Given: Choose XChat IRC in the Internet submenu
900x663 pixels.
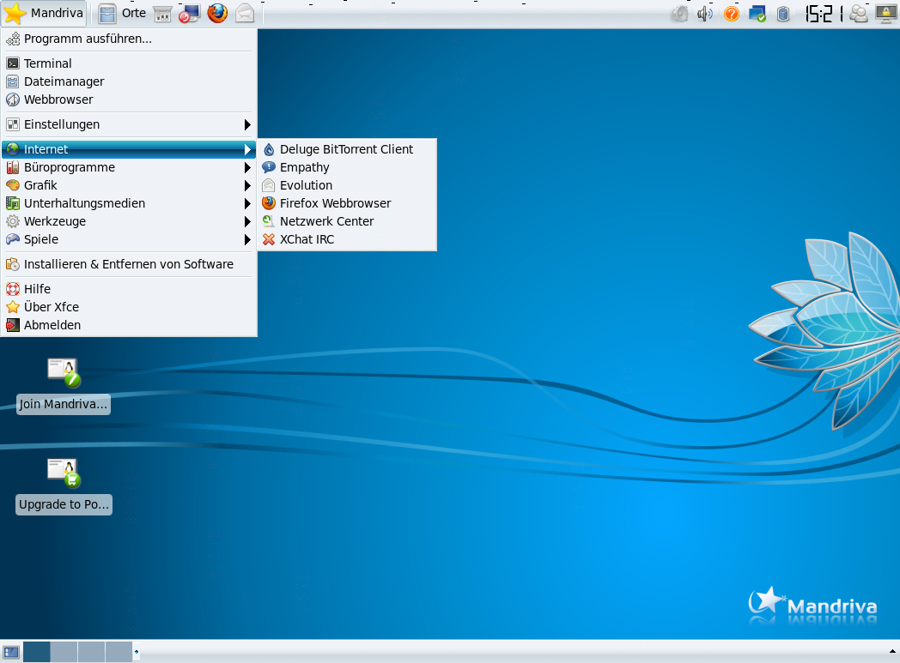Looking at the screenshot, I should click(307, 239).
